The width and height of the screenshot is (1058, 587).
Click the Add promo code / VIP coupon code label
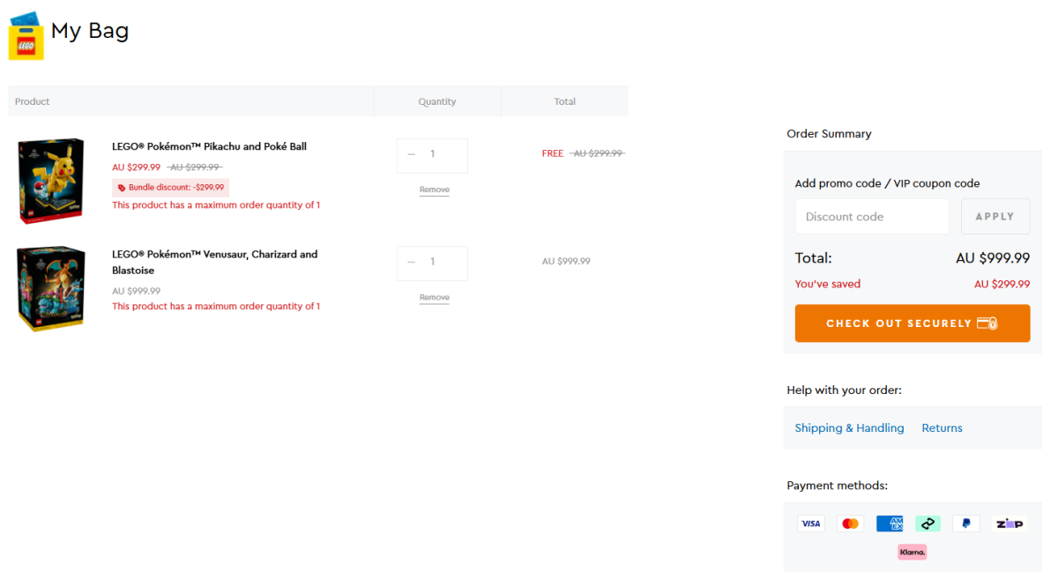tap(888, 183)
